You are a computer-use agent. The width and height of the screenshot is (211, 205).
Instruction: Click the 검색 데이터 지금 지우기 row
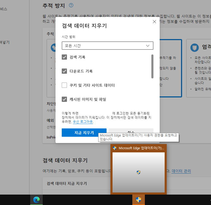pyautogui.click(x=127, y=183)
